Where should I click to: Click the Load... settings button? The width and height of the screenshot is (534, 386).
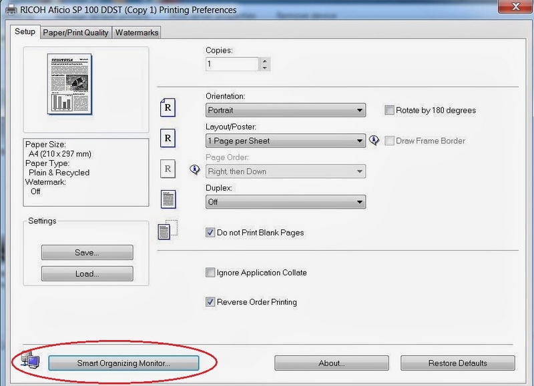point(87,274)
